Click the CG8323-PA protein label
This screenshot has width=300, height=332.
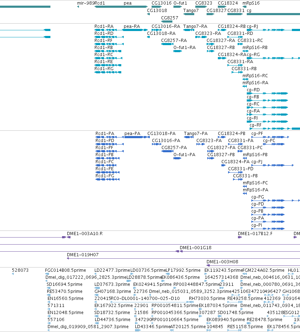pos(209,141)
